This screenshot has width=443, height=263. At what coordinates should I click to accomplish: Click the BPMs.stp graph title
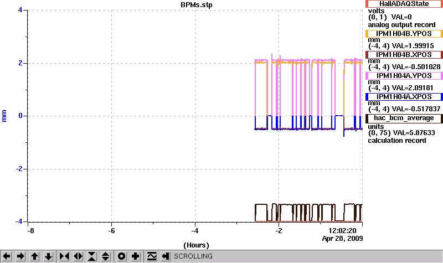tap(197, 5)
